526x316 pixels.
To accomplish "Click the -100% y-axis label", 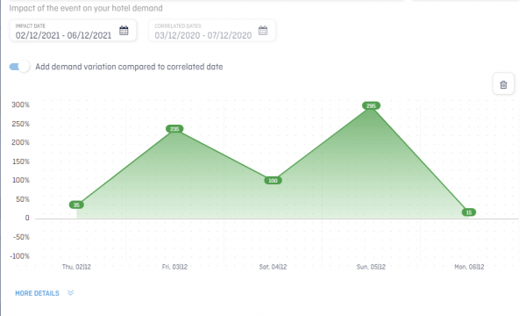I will 20,256.
